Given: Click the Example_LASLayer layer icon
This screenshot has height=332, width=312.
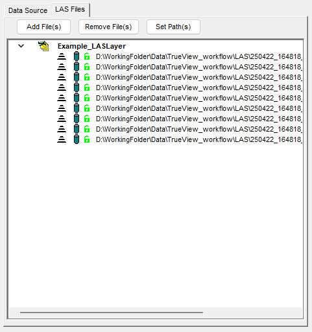Looking at the screenshot, I should [43, 46].
